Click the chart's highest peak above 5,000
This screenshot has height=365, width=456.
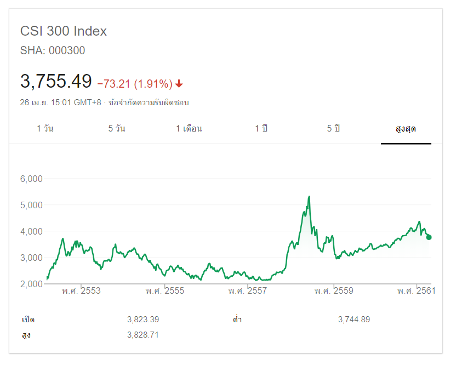[310, 197]
